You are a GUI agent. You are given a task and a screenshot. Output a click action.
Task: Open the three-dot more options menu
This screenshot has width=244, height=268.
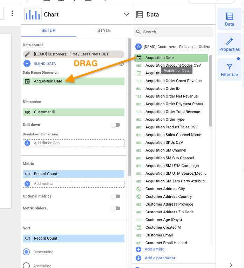pos(12,13)
